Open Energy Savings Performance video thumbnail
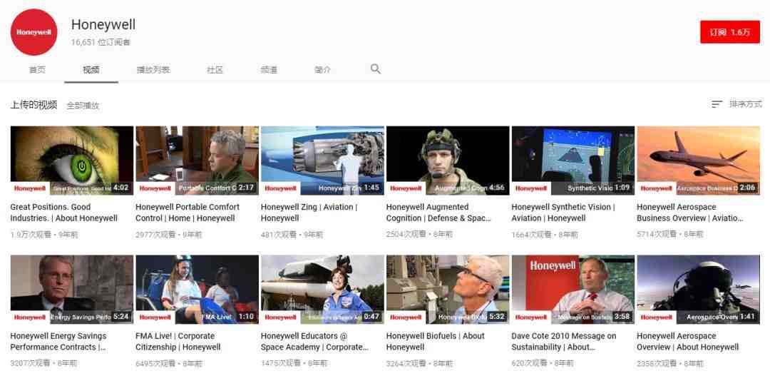Screen dimensions: 770x381 72,289
